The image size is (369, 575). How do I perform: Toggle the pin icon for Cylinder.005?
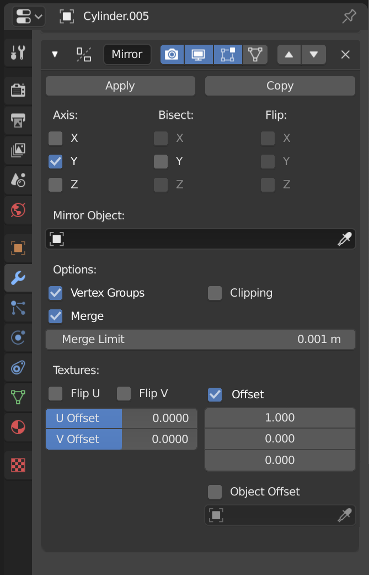click(349, 17)
